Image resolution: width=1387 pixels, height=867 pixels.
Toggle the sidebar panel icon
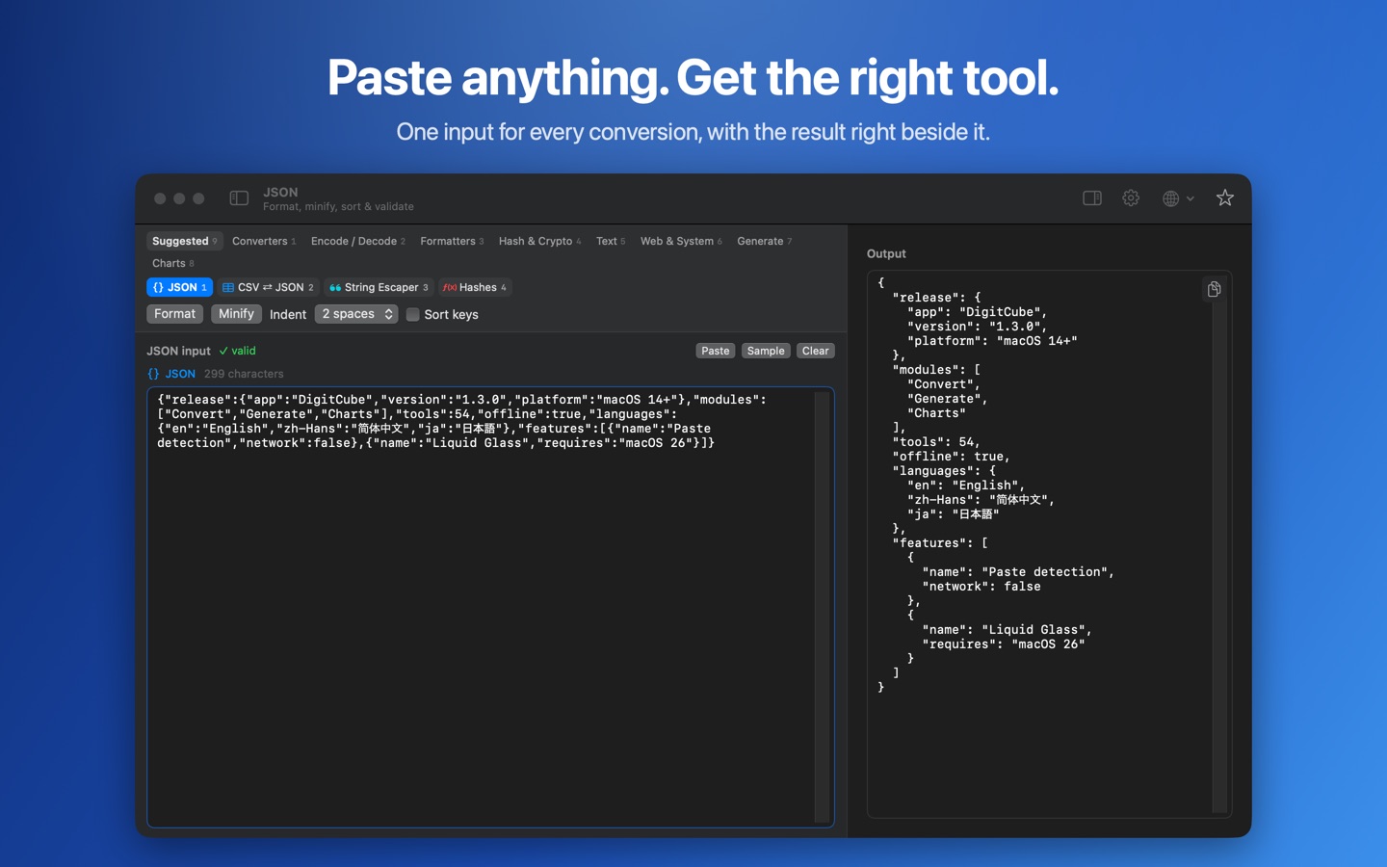click(239, 198)
